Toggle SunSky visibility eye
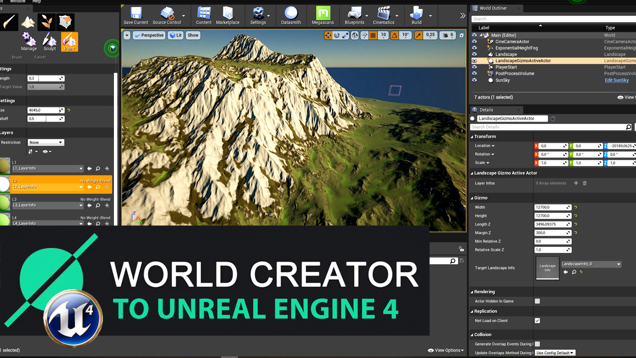The width and height of the screenshot is (636, 358). [x=474, y=80]
